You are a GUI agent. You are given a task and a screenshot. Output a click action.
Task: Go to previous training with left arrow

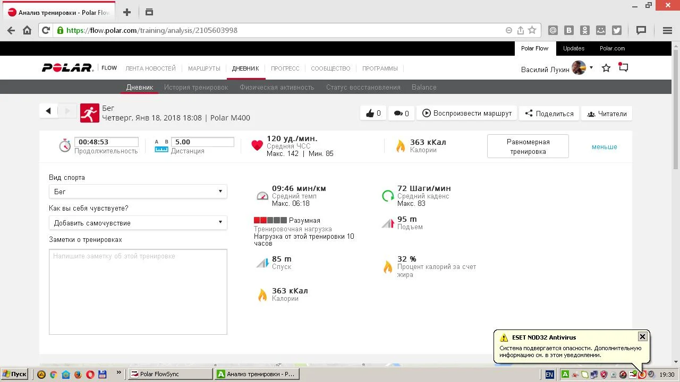point(48,111)
